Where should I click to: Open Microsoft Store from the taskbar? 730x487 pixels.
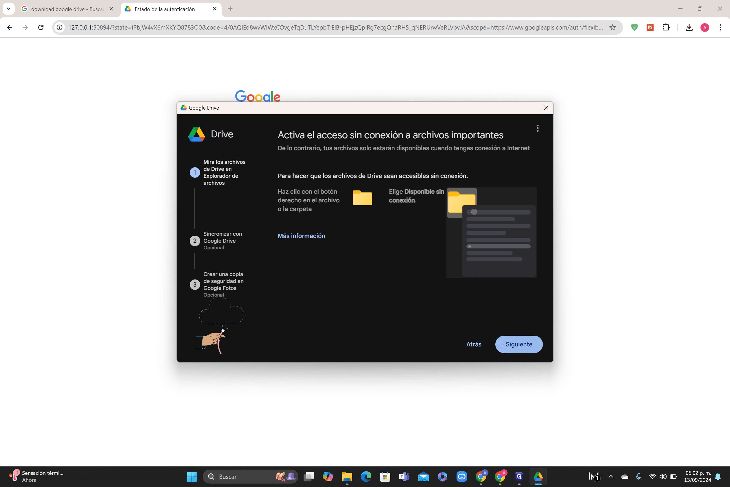385,477
